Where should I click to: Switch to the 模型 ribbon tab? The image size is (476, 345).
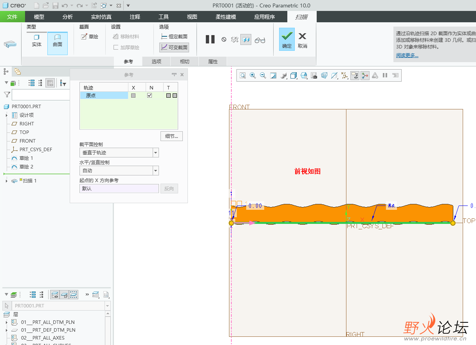(39, 17)
